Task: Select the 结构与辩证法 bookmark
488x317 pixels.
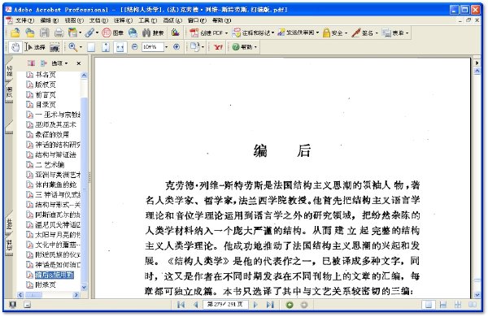Action: point(55,154)
